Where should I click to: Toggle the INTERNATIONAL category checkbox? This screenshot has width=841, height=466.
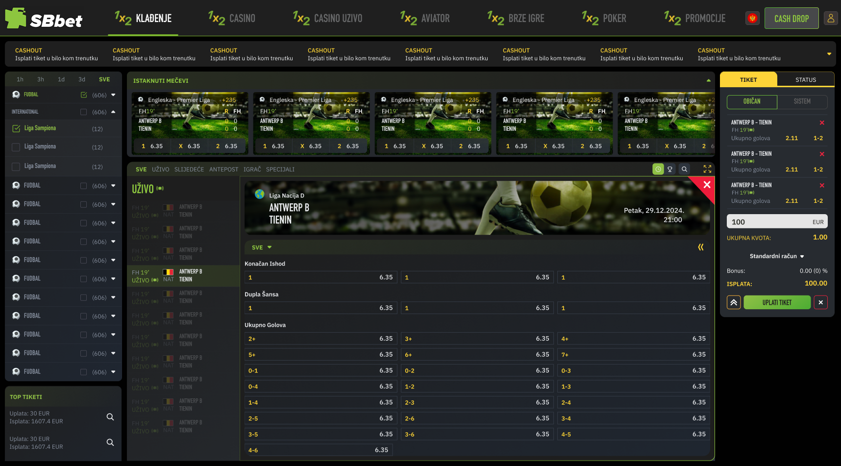click(x=83, y=112)
